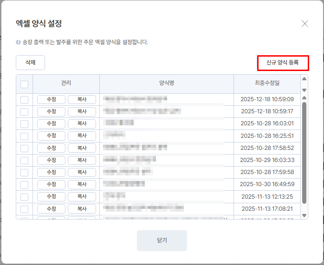Click 수정 for row 2025-10-28 16:03:01
This screenshot has height=265, width=324.
[51, 123]
